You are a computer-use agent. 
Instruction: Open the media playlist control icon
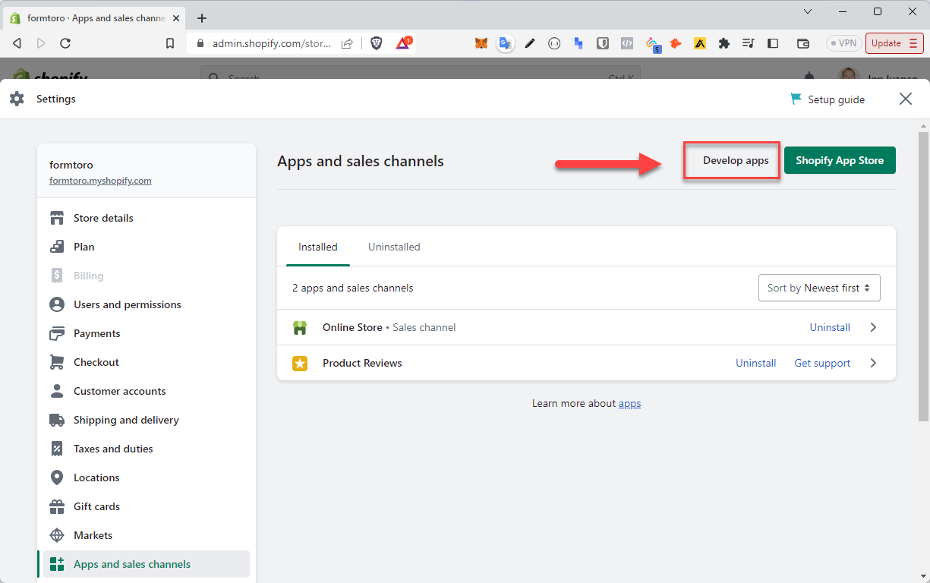(749, 43)
